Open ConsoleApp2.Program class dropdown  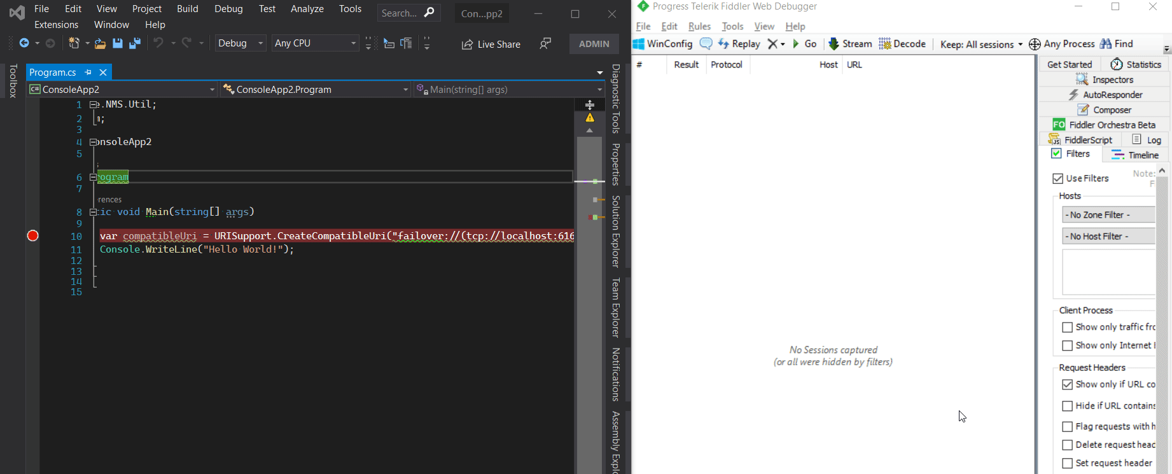316,90
